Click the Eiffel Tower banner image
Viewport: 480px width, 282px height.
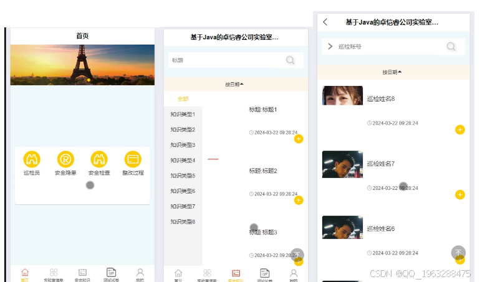coord(82,65)
